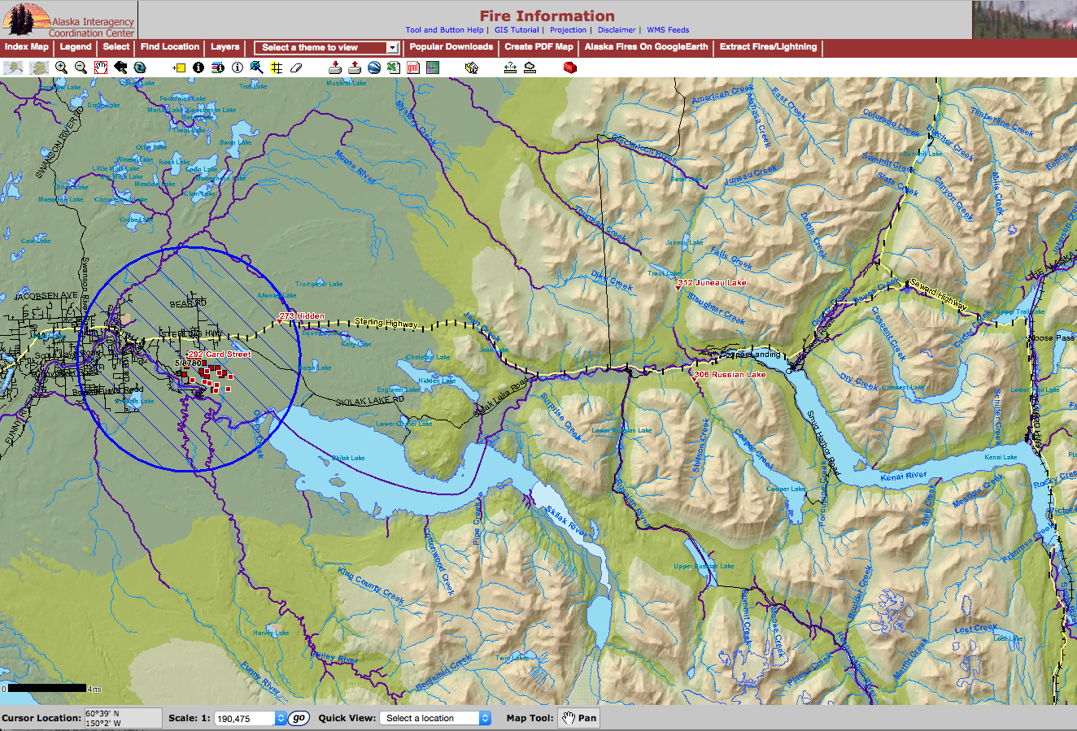This screenshot has height=731, width=1077.
Task: Open the Layers menu item
Action: 225,47
